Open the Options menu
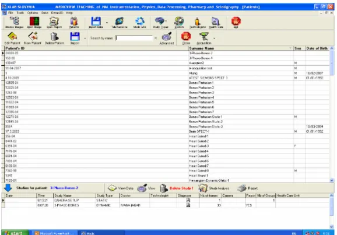Image resolution: width=337 pixels, height=235 pixels. (33, 13)
